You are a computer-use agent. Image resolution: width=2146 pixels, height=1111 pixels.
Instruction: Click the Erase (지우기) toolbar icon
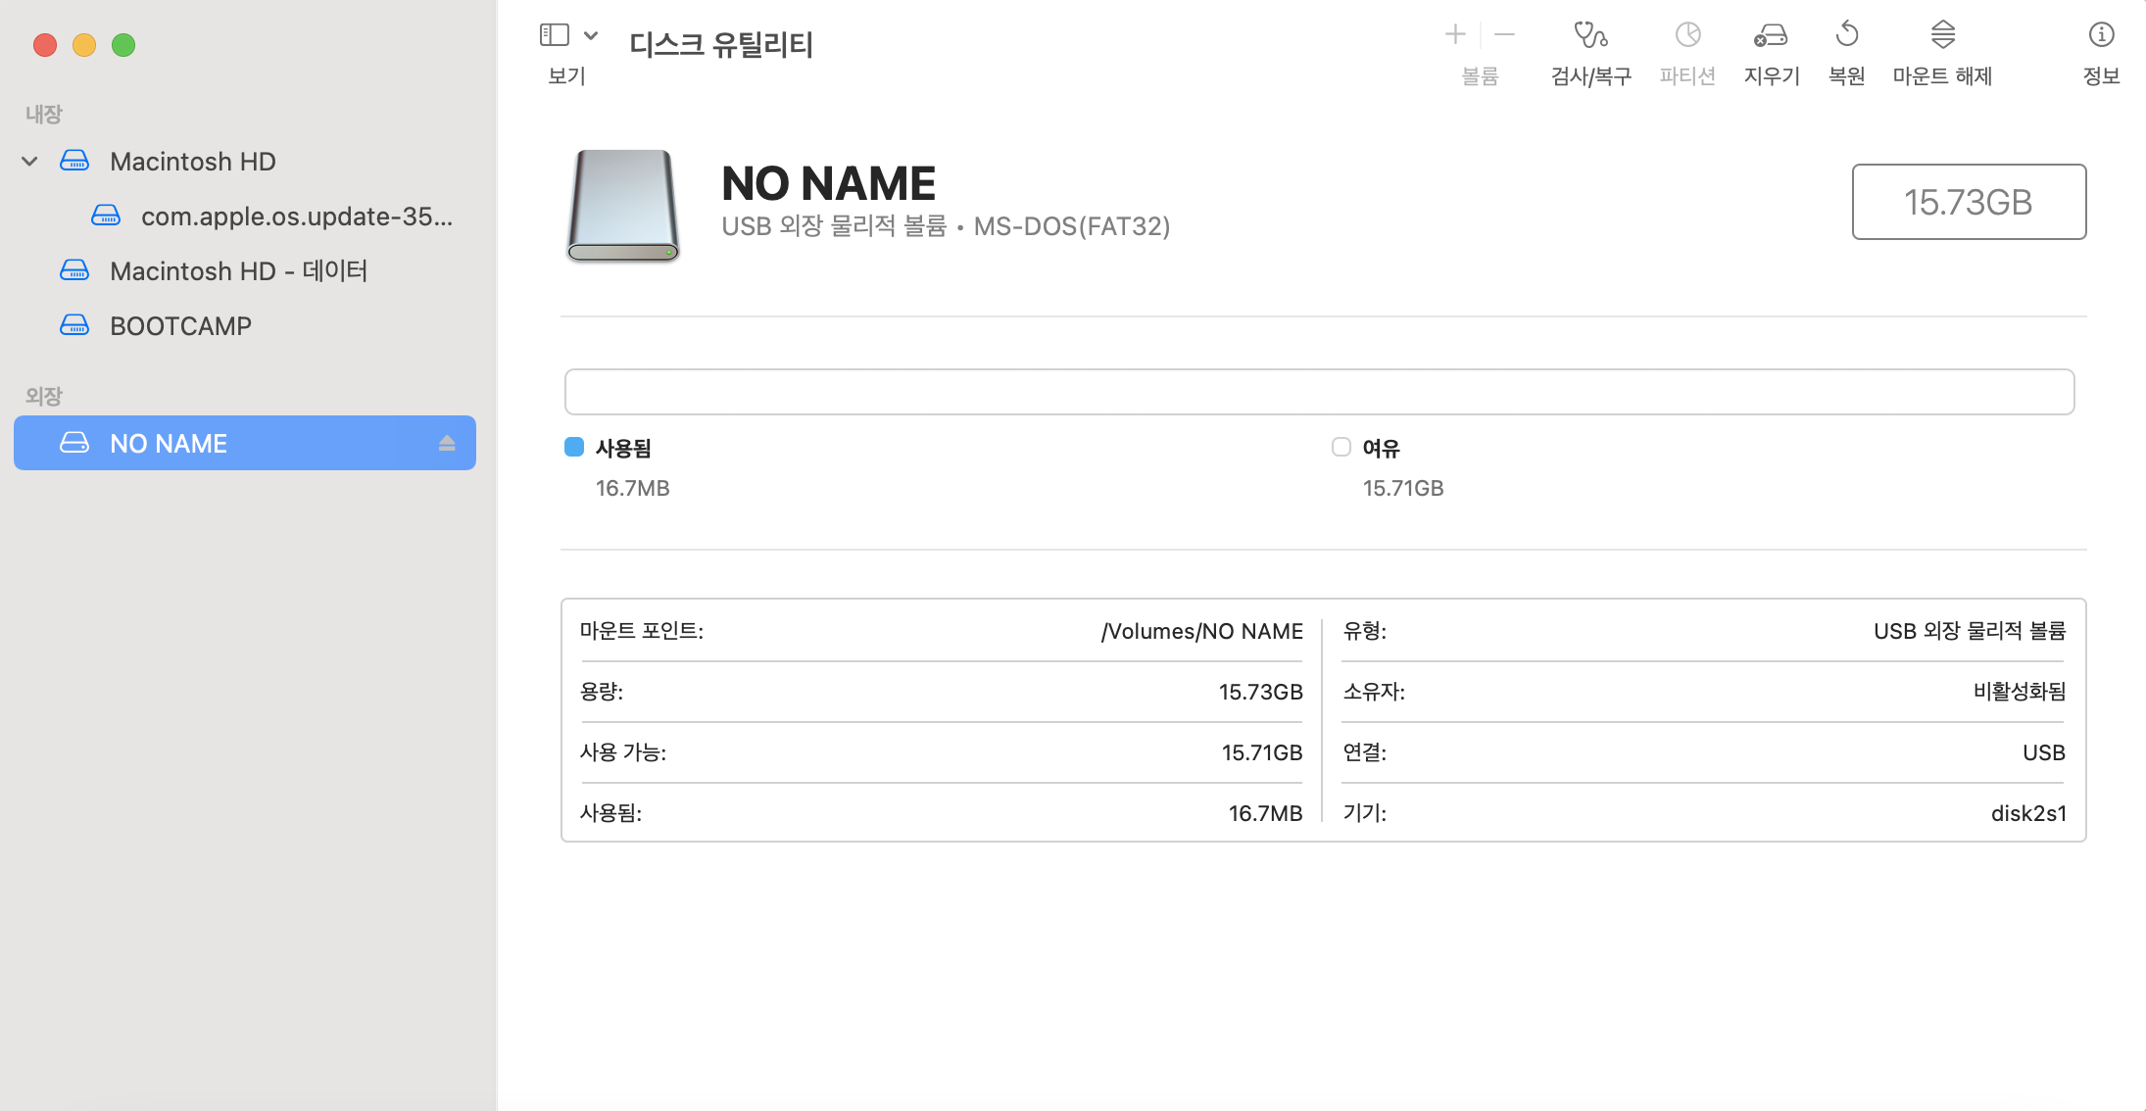coord(1771,36)
